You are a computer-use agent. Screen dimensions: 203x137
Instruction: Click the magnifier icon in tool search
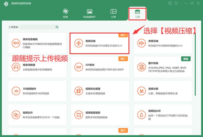pyautogui.click(x=57, y=27)
